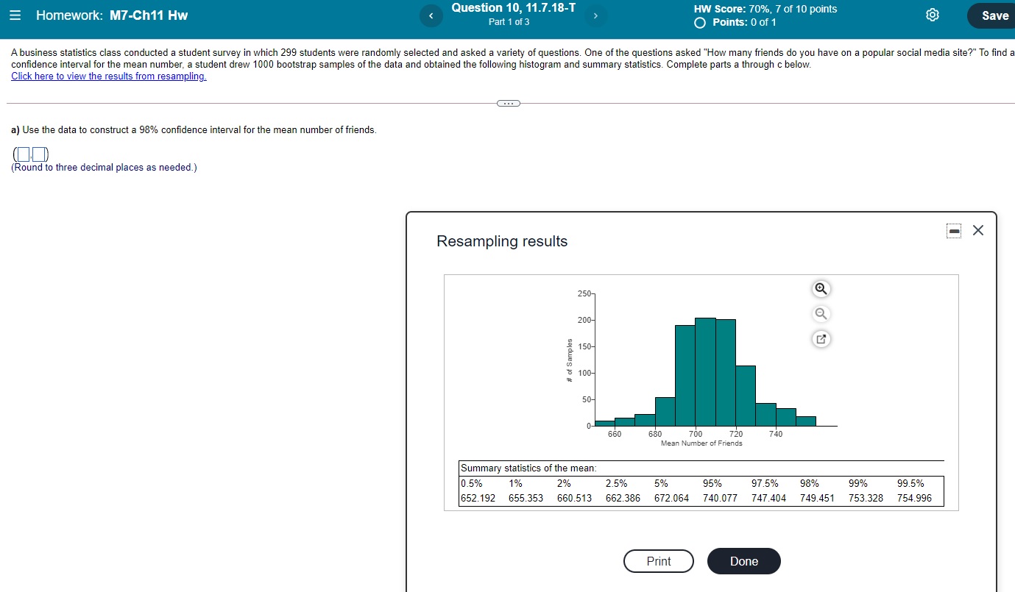The image size is (1015, 592).
Task: Click the Question 10, 11.7.18-T title
Action: pyautogui.click(x=514, y=8)
